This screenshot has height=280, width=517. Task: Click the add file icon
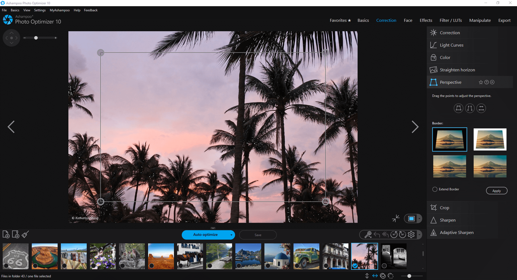pos(6,234)
